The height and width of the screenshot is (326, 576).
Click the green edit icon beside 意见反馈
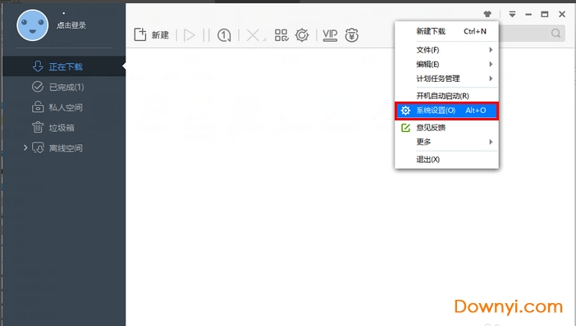tap(405, 128)
